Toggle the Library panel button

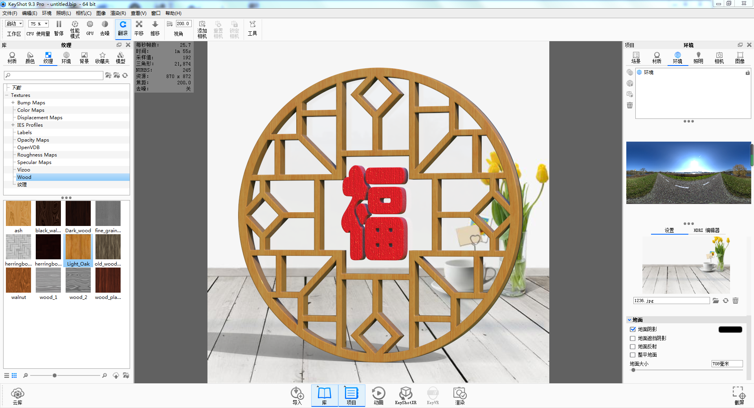[x=325, y=395]
